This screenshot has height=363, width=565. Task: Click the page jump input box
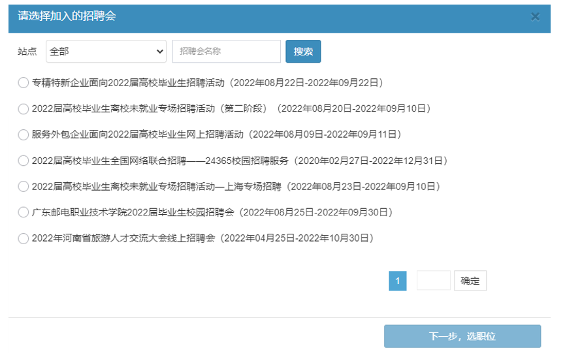click(x=434, y=281)
